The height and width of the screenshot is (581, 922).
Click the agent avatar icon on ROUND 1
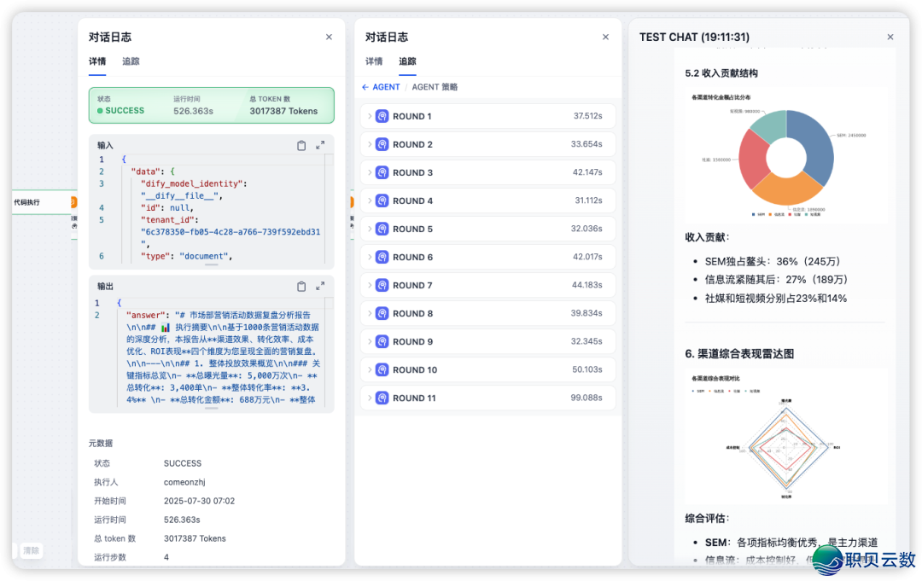[x=382, y=115]
